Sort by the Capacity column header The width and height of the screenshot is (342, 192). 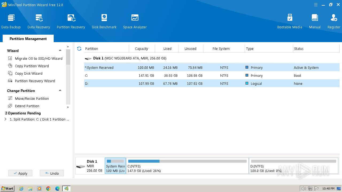[x=142, y=49]
